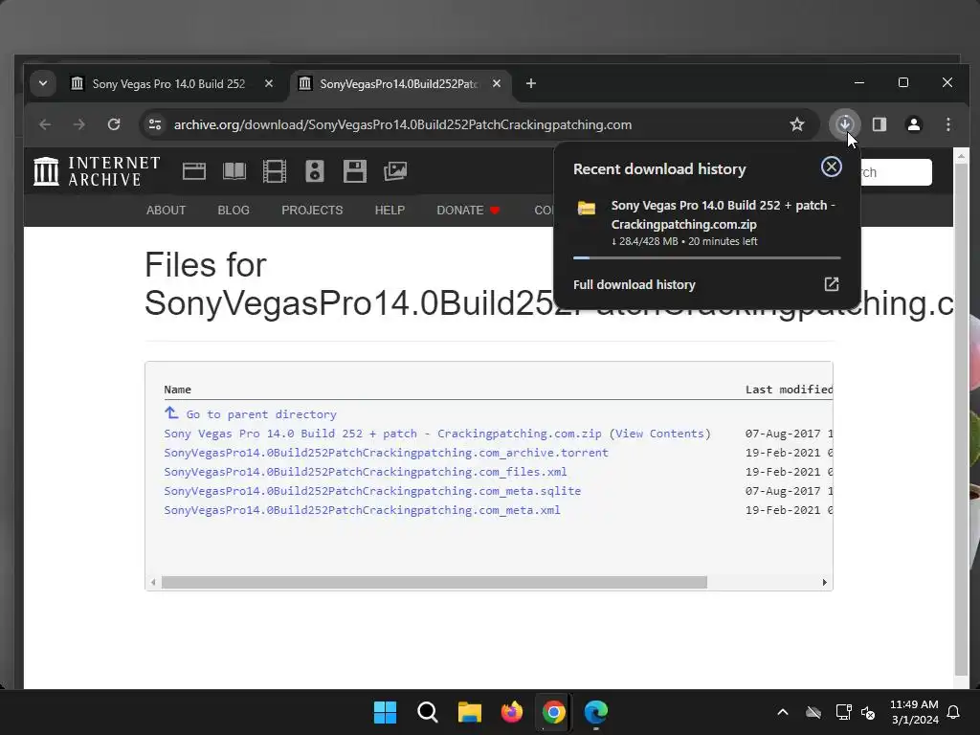Open the Video film icon
This screenshot has width=980, height=735.
tap(275, 171)
